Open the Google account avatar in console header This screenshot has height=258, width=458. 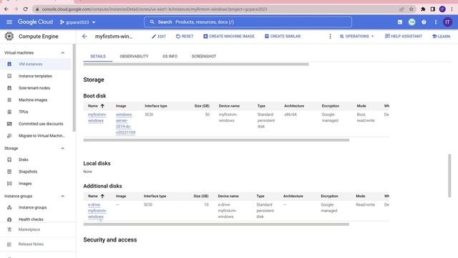pos(447,22)
